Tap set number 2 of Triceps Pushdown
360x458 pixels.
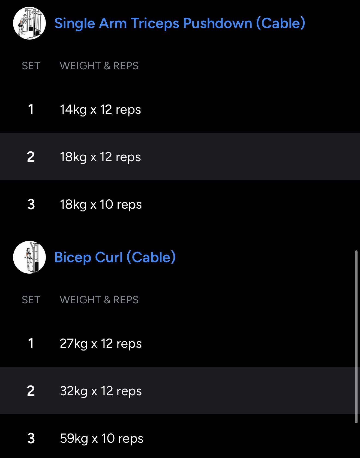(31, 157)
